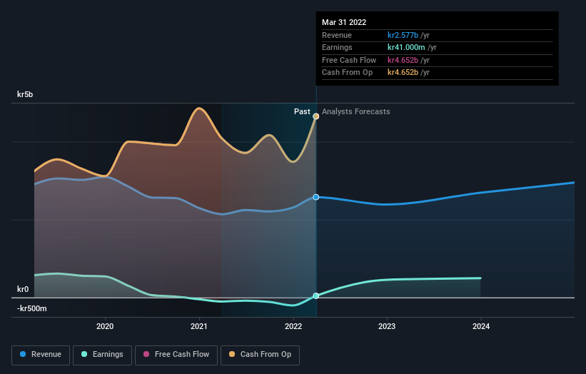Click the Free Cash Flow label in tooltip
This screenshot has height=374, width=586.
[x=349, y=60]
